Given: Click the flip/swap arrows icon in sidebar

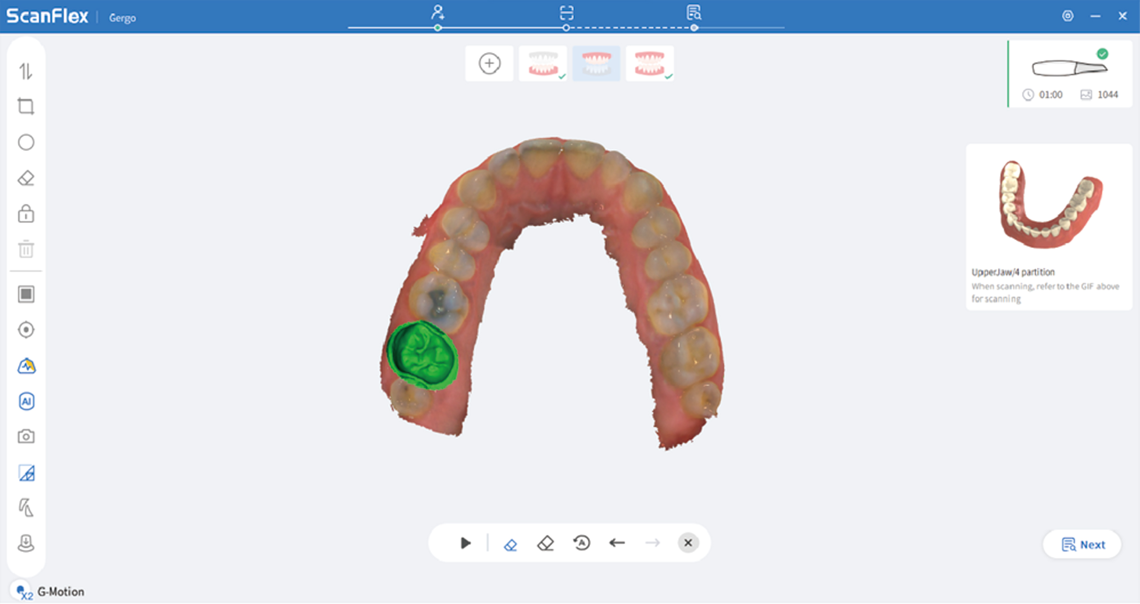Looking at the screenshot, I should [x=26, y=71].
